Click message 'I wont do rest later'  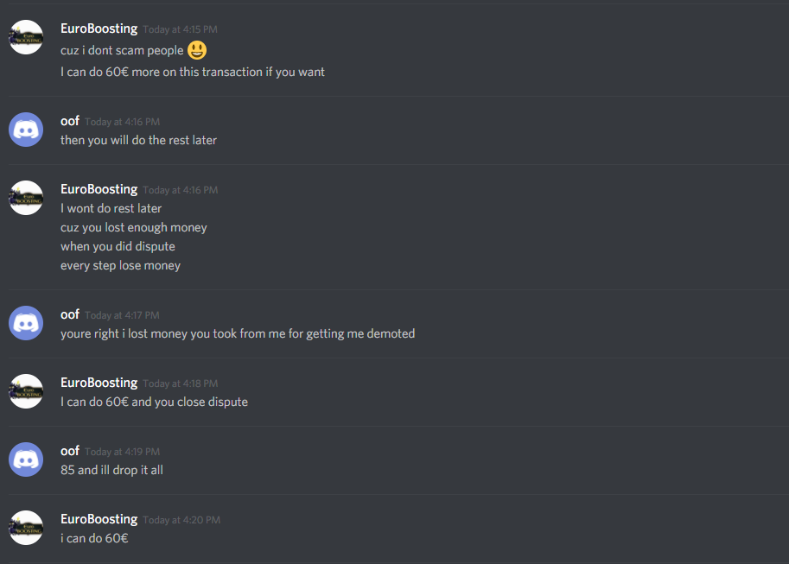click(x=111, y=208)
